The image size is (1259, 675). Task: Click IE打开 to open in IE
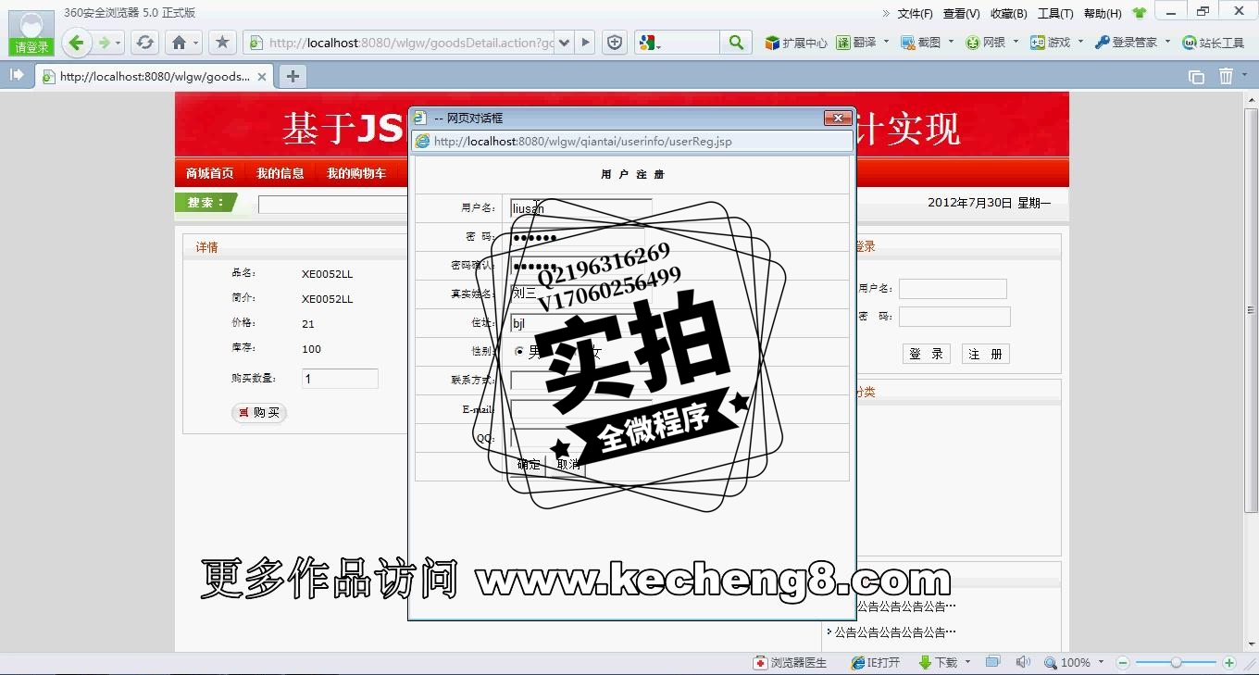[875, 663]
